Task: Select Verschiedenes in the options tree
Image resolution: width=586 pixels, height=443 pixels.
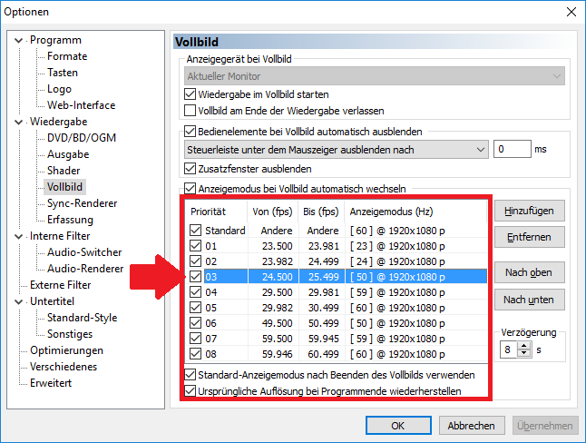Action: (63, 367)
